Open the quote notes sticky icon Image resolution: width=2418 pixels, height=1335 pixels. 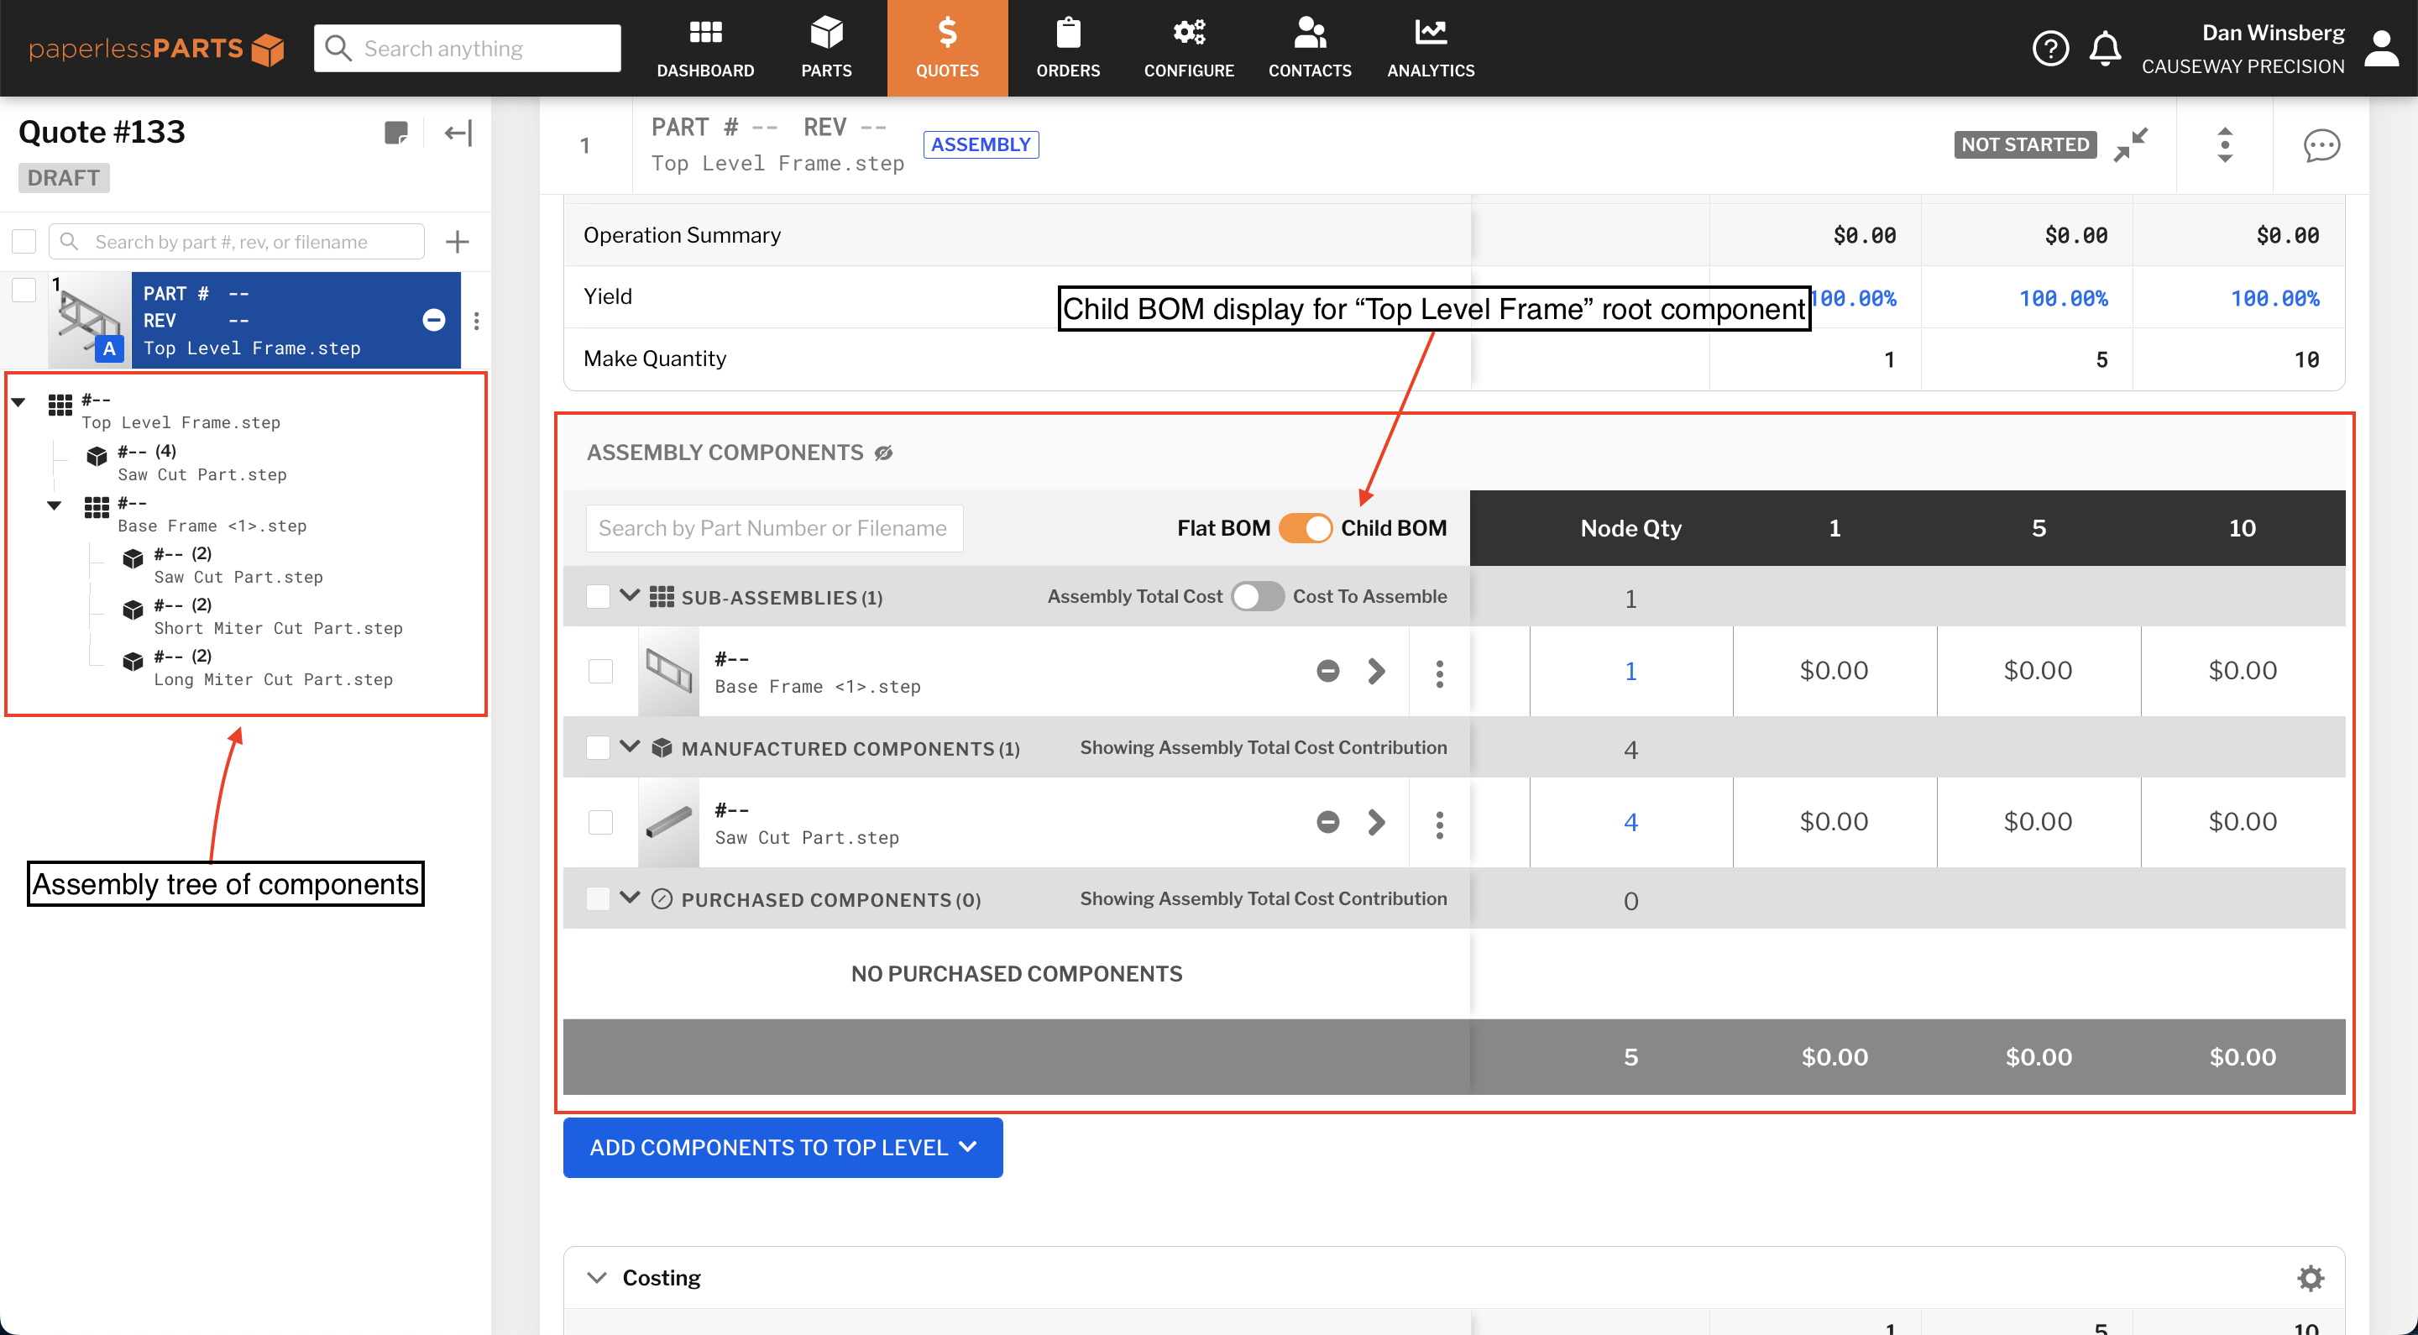pos(396,133)
